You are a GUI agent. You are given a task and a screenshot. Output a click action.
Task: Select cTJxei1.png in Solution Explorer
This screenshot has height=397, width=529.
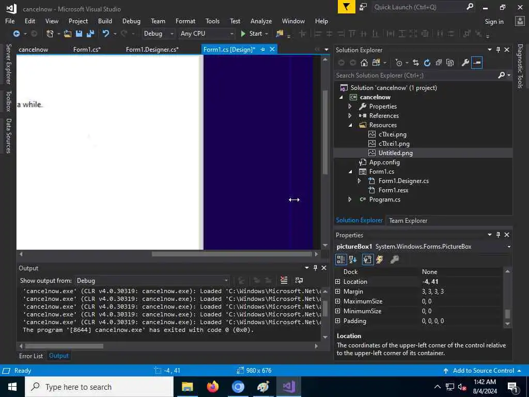point(394,144)
